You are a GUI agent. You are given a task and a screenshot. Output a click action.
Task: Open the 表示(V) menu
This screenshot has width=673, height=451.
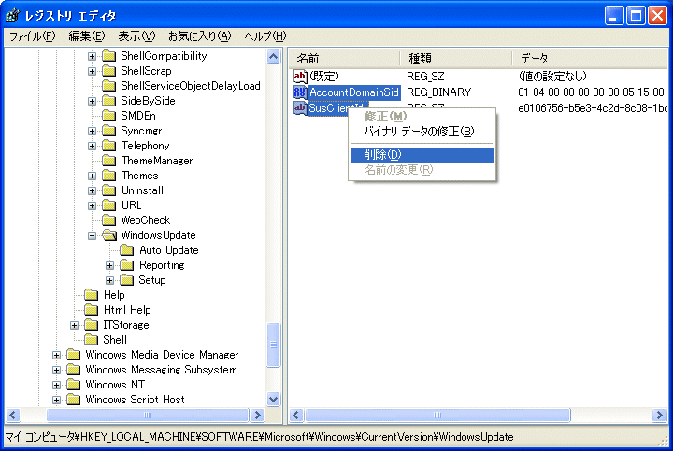click(136, 36)
